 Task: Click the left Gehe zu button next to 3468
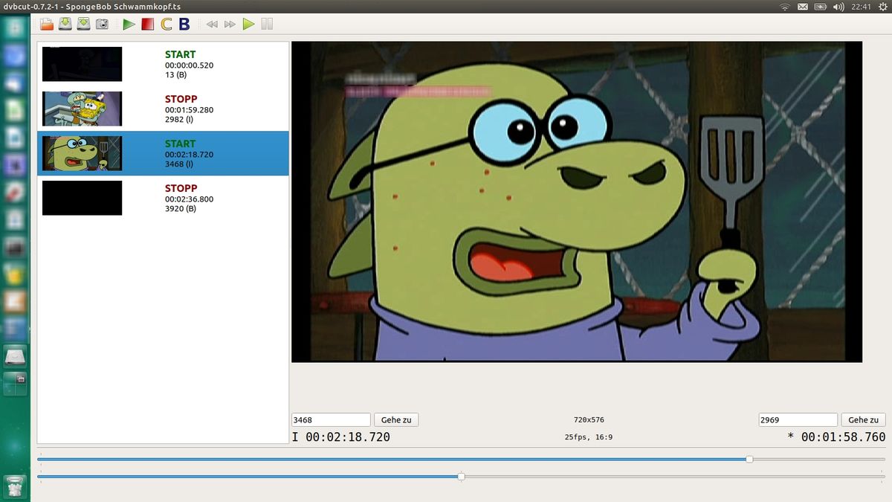coord(396,420)
